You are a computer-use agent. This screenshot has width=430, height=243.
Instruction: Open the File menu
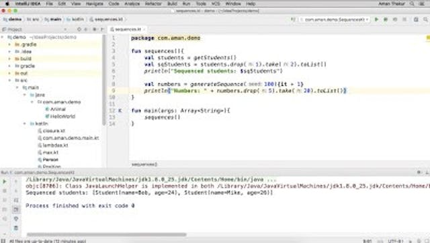[49, 4]
